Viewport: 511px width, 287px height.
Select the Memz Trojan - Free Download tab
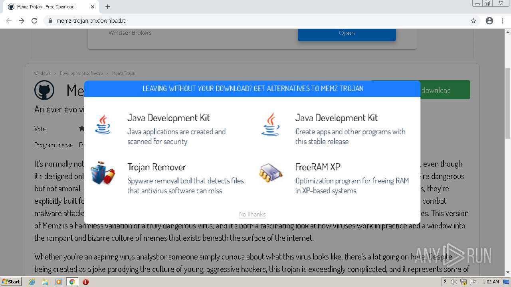coord(51,7)
